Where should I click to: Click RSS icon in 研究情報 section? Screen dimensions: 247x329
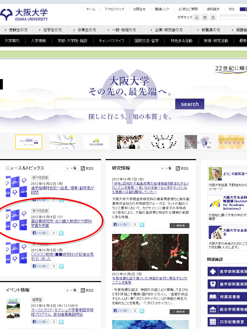(178, 169)
